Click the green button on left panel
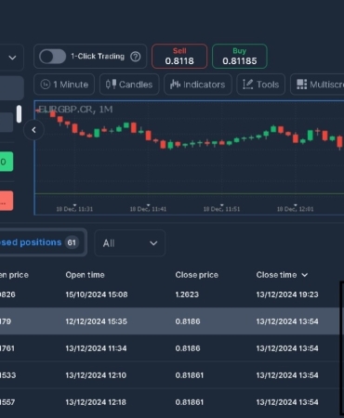Image resolution: width=344 pixels, height=418 pixels. coord(7,162)
